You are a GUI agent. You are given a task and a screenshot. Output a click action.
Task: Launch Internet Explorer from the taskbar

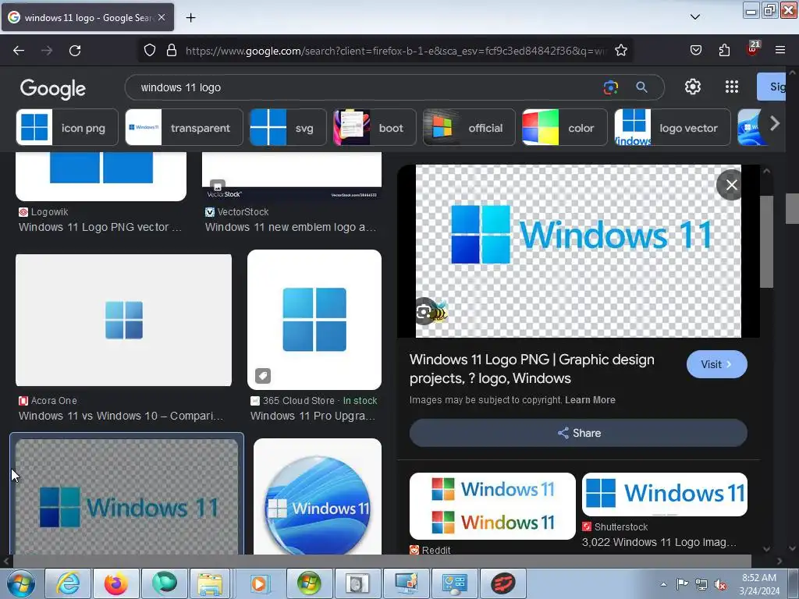coord(68,583)
